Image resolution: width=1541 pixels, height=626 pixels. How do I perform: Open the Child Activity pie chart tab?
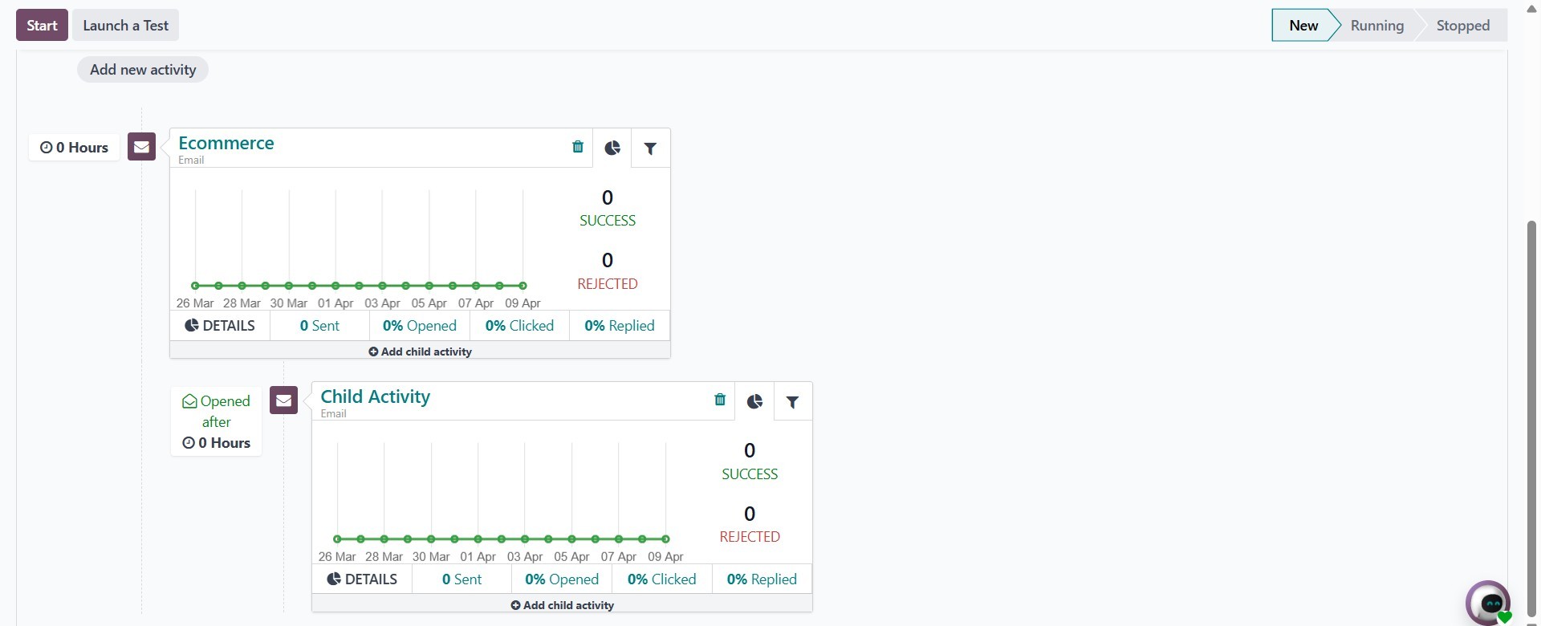754,401
